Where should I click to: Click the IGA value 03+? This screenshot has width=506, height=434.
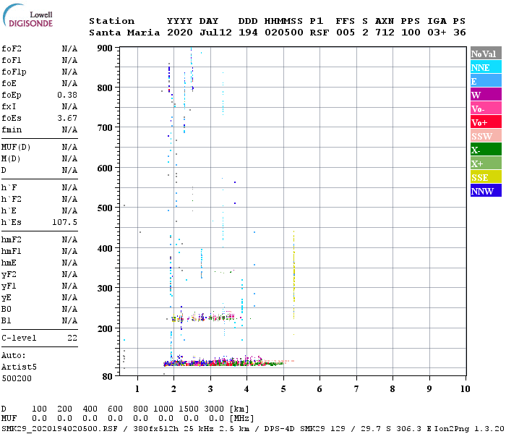click(437, 33)
